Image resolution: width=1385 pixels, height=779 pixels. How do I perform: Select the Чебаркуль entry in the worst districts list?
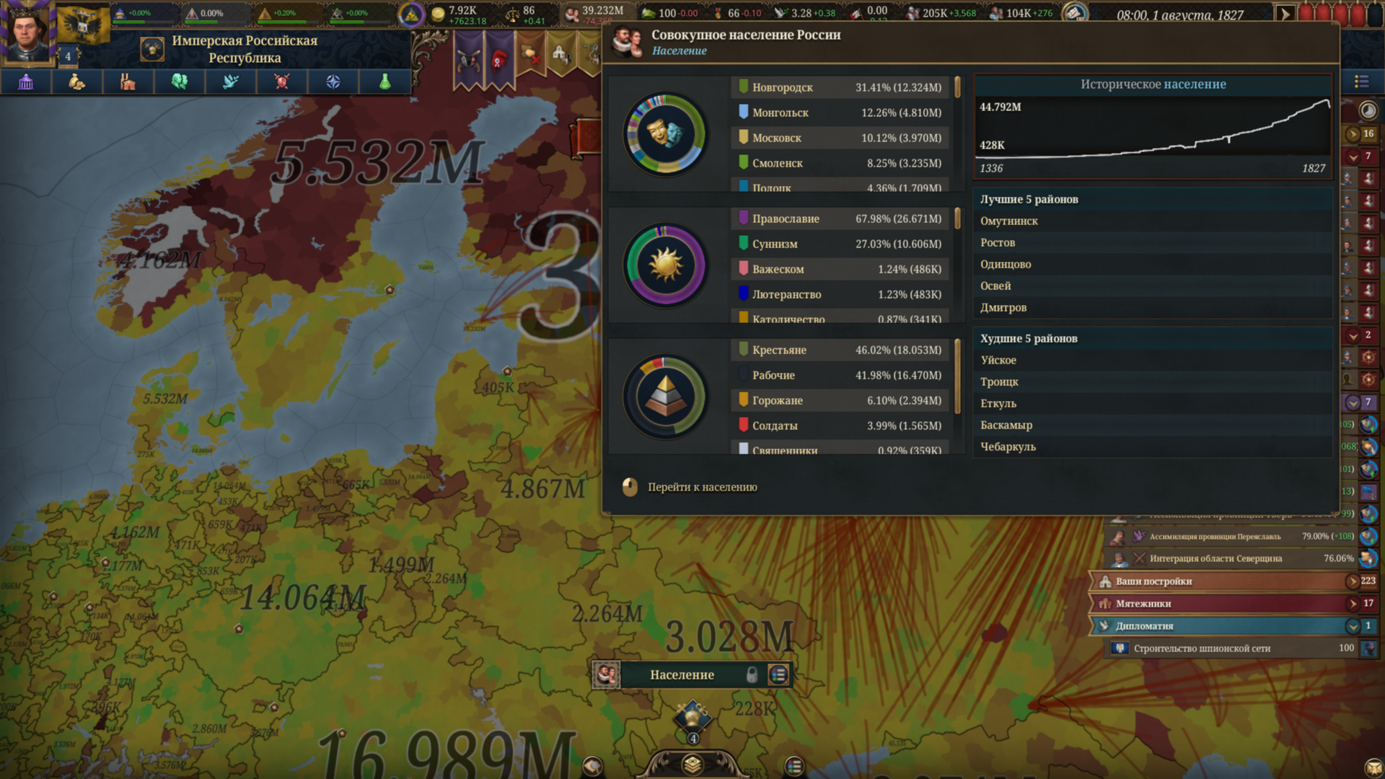pyautogui.click(x=1008, y=447)
